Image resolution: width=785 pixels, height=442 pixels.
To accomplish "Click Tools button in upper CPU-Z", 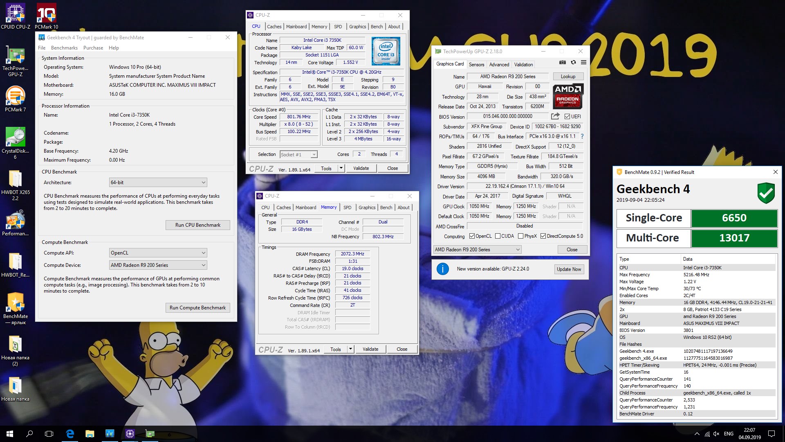I will [326, 168].
